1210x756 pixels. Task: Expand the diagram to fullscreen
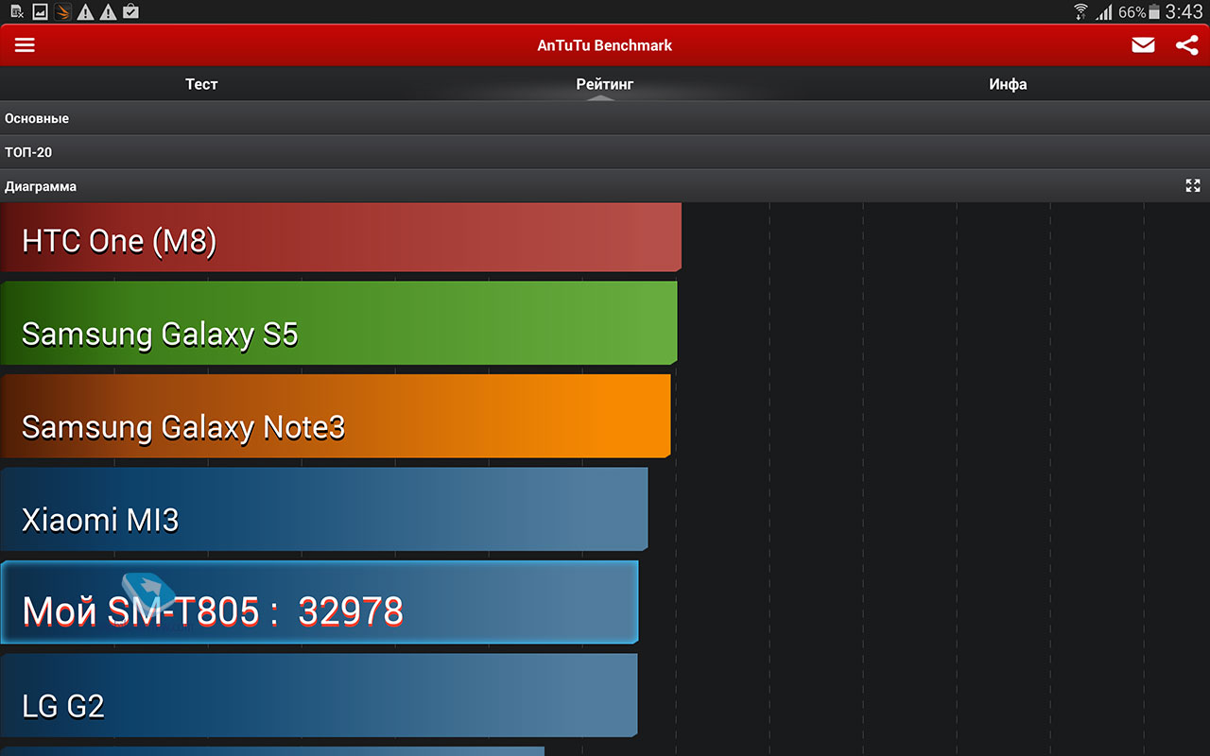tap(1193, 186)
